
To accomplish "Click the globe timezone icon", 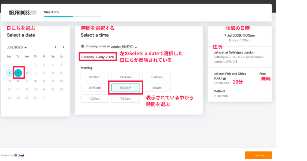I will tap(83, 46).
